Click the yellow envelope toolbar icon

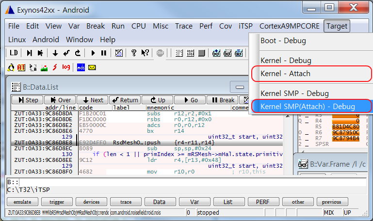92,67
